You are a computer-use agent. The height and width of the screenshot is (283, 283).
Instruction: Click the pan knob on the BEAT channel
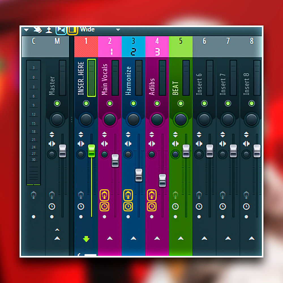pos(180,119)
